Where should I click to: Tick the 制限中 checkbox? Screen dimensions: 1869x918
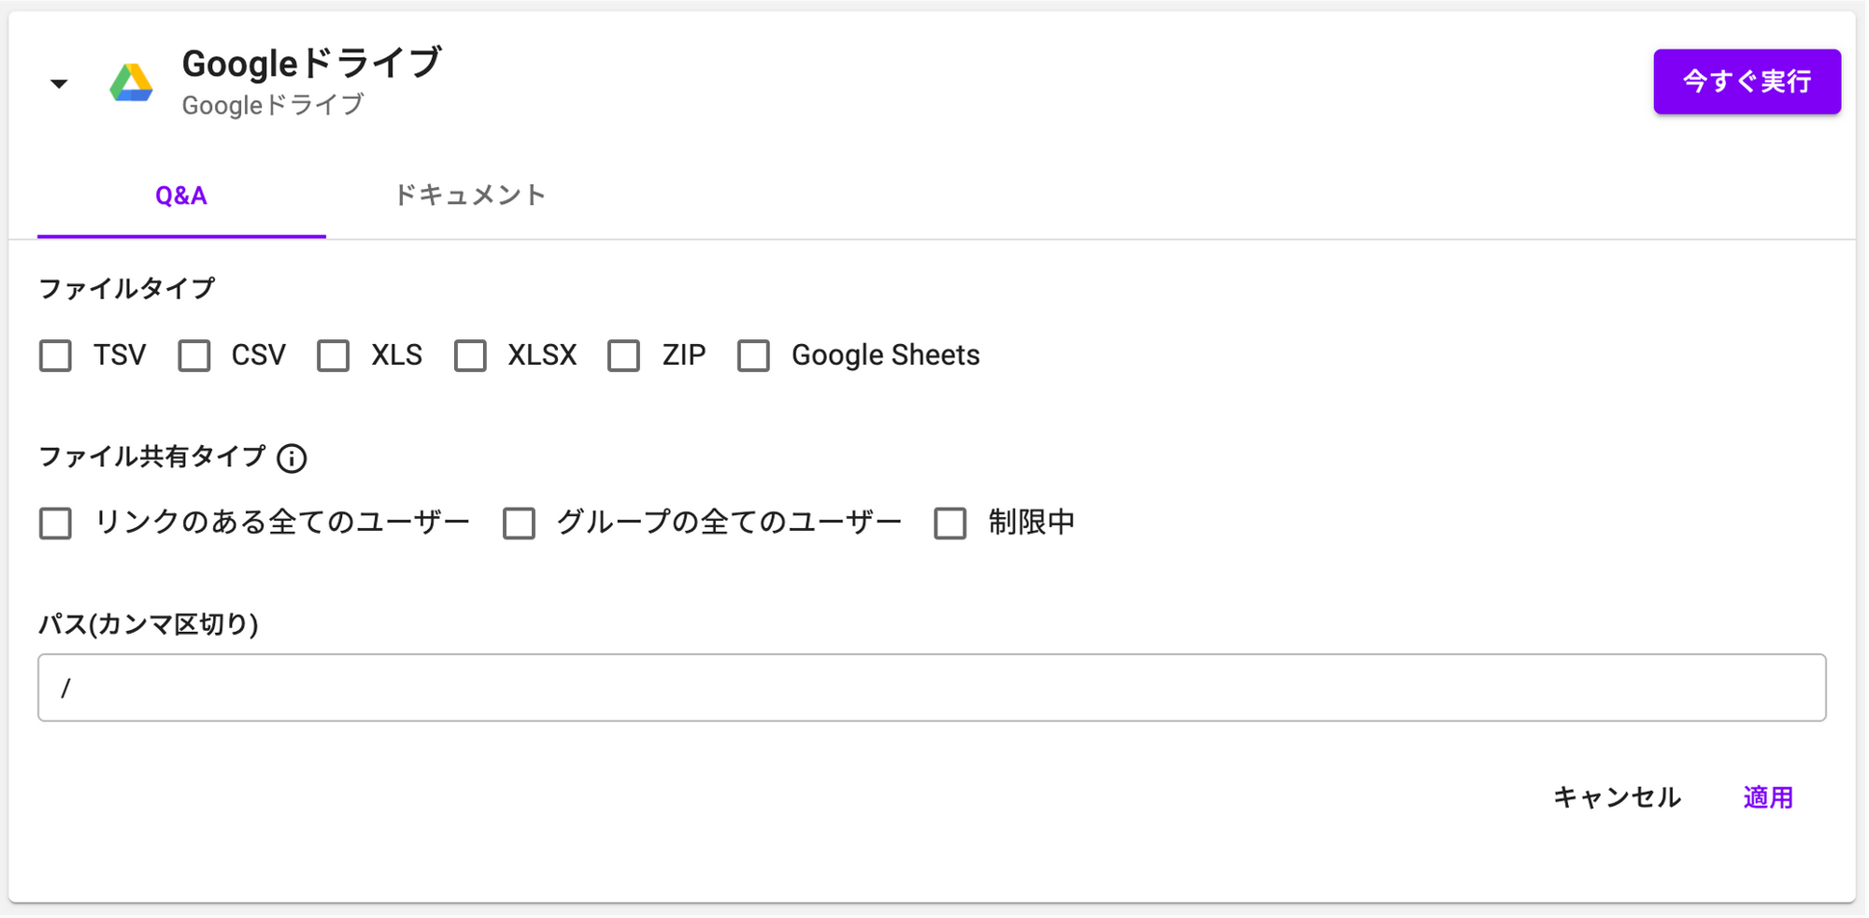pos(950,524)
